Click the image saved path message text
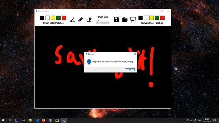This screenshot has width=219, height=123. pyautogui.click(x=113, y=61)
